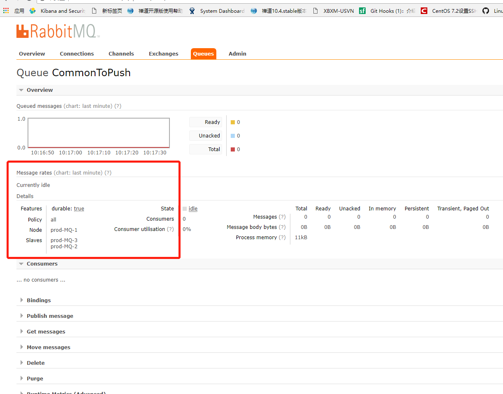The width and height of the screenshot is (503, 394).
Task: Go to the Overview tab
Action: coord(32,54)
